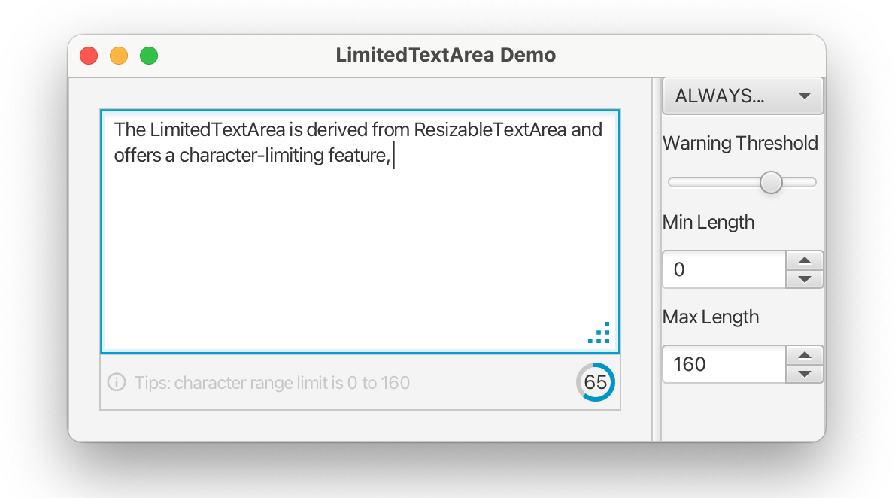This screenshot has height=498, width=895.
Task: Click the Warning Threshold slider handle
Action: (x=771, y=182)
